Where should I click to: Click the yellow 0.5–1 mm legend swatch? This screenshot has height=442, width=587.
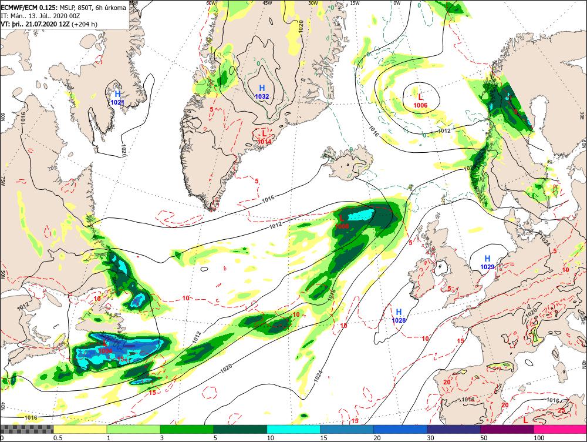pos(80,429)
